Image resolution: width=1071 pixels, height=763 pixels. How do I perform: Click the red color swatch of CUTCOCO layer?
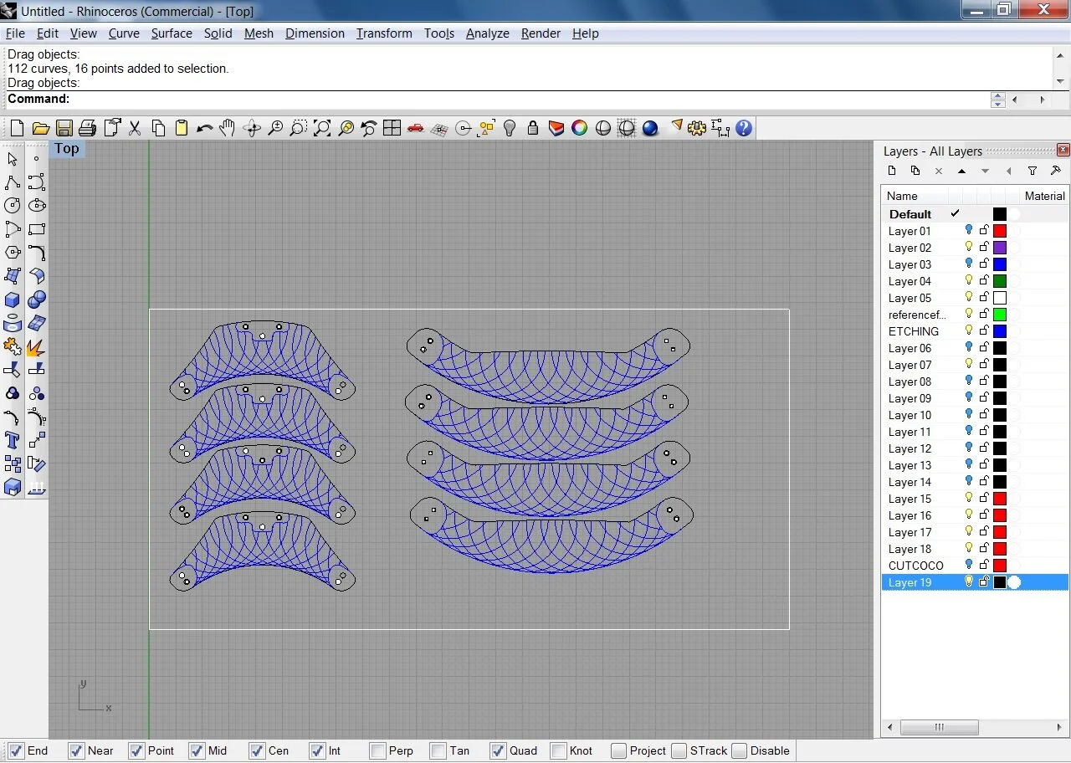click(1000, 566)
